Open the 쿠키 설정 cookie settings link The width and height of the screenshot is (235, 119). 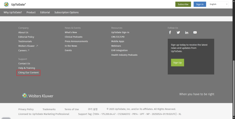[93, 109]
